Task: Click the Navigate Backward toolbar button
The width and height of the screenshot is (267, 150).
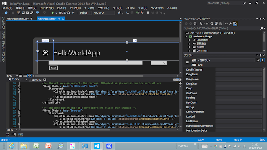Action: (x=6, y=13)
